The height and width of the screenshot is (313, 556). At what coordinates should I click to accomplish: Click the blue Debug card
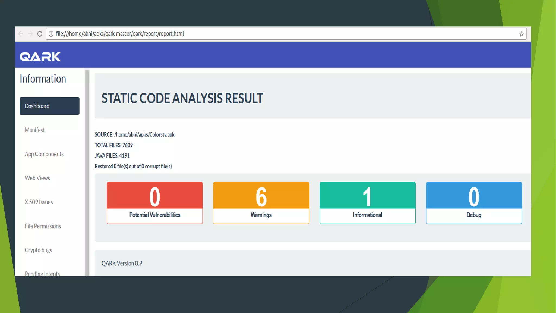pyautogui.click(x=474, y=203)
